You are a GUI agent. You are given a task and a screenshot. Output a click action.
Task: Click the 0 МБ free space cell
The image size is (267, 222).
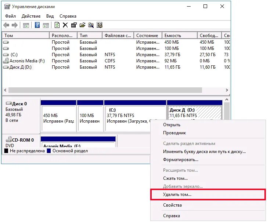205,61
